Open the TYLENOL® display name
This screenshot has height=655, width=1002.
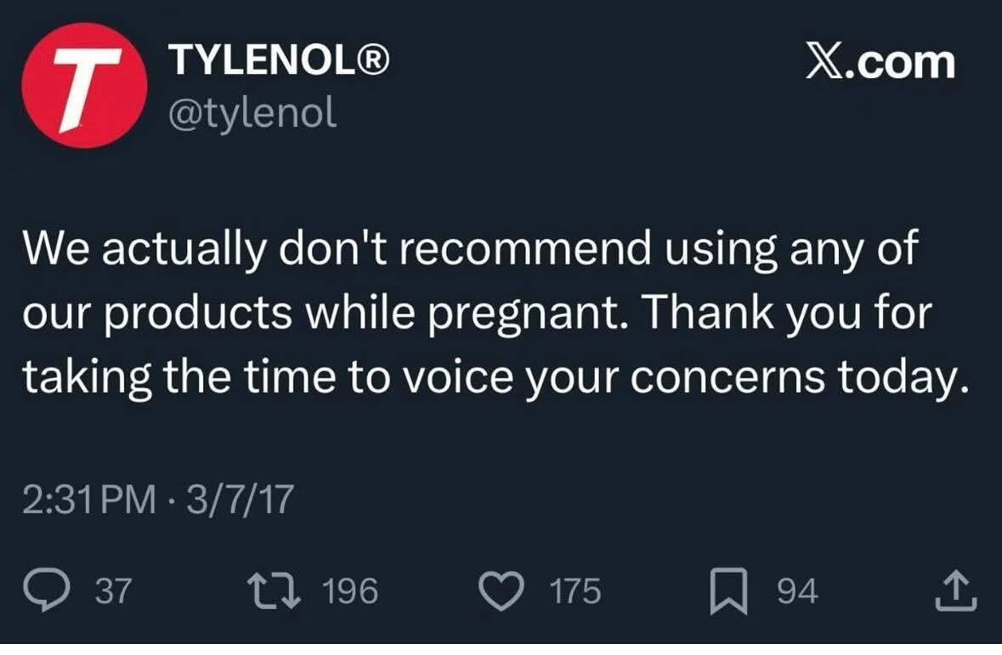pyautogui.click(x=280, y=59)
